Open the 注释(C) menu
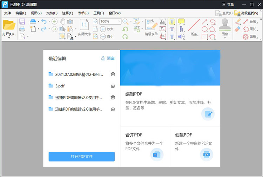This screenshot has height=177, width=263. click(68, 13)
